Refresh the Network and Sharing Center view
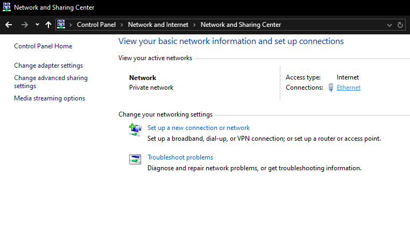Screen dimensions: 410x232 (x=400, y=25)
